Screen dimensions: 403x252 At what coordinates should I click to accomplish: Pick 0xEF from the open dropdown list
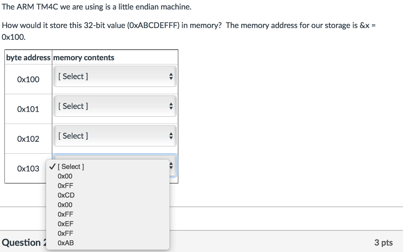[65, 224]
